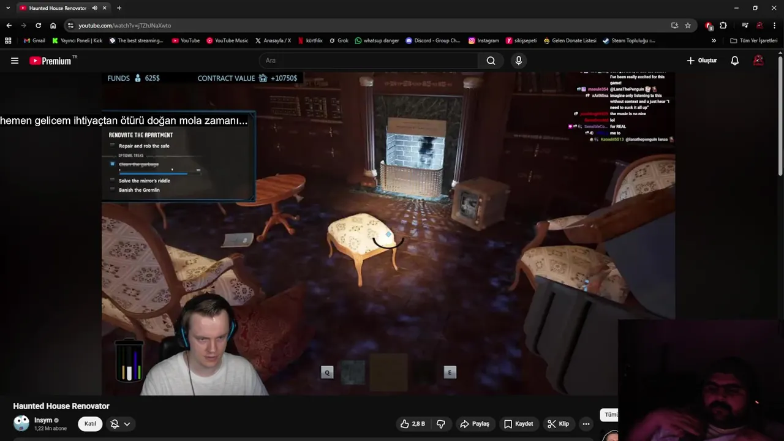Screen dimensions: 784x441
Task: Open Insym channel avatar
Action: click(21, 423)
